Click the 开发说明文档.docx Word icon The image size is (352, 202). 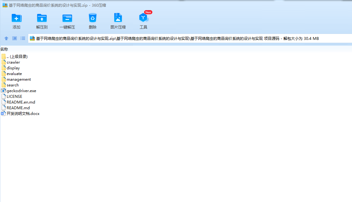[3, 114]
